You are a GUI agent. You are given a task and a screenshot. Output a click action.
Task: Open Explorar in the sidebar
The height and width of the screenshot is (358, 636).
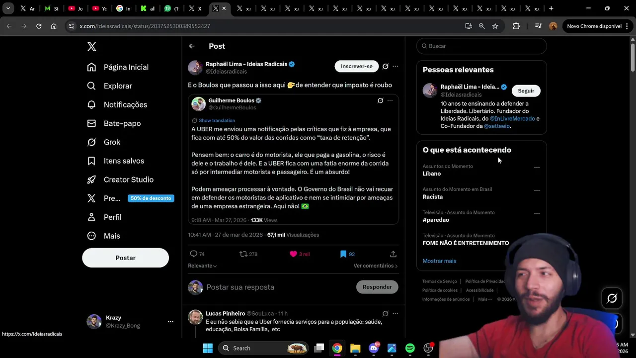pos(110,86)
